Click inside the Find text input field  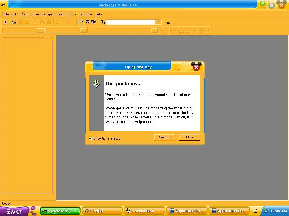(130, 22)
